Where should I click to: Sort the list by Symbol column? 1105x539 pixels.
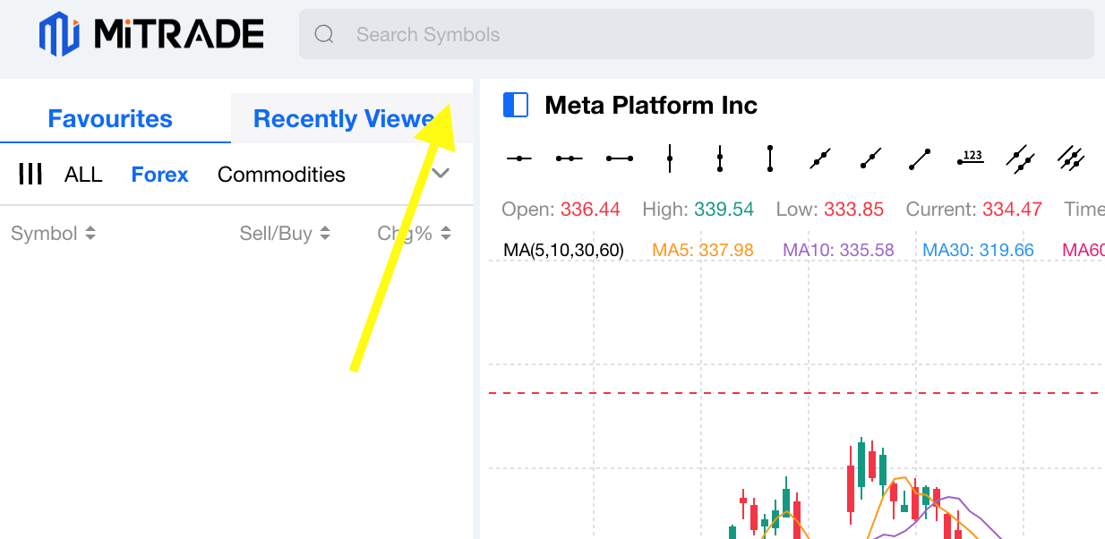pyautogui.click(x=53, y=234)
